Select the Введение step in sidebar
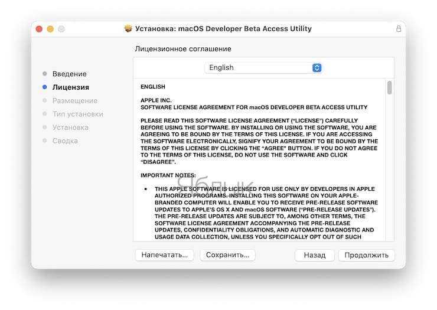 pyautogui.click(x=70, y=74)
